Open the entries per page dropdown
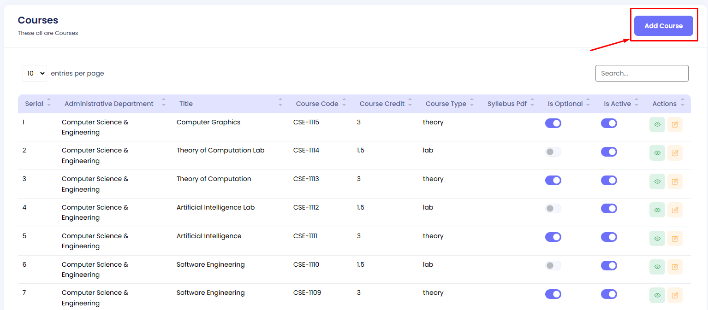 click(35, 73)
